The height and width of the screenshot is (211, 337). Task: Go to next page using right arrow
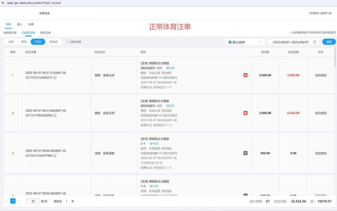19,201
